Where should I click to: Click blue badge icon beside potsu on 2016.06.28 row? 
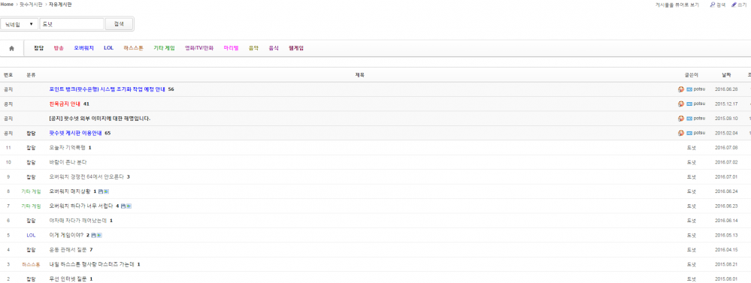689,89
